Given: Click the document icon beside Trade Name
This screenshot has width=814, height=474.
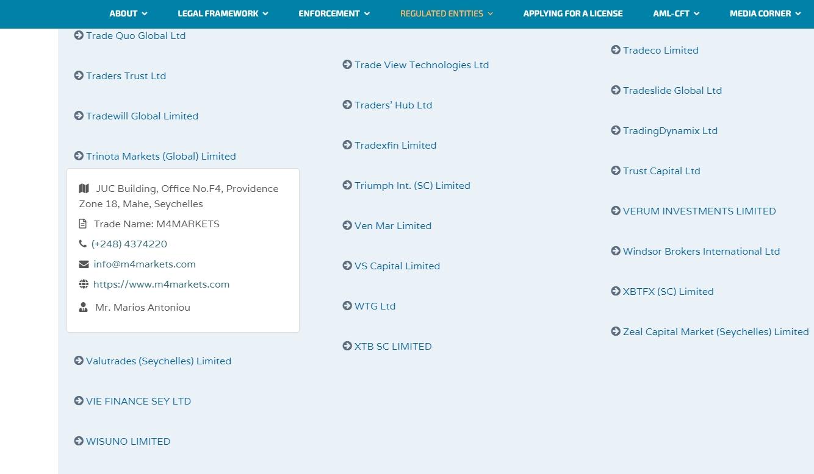Looking at the screenshot, I should tap(83, 224).
